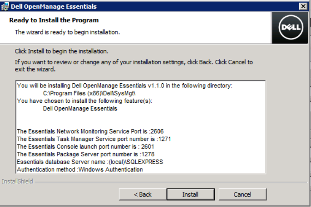
Task: Click the Install button to begin installation
Action: point(191,194)
